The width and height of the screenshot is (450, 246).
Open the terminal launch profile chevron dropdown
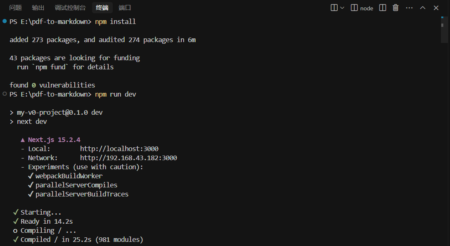point(342,8)
